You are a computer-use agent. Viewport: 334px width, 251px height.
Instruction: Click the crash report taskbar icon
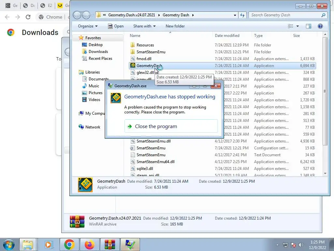tap(130, 244)
